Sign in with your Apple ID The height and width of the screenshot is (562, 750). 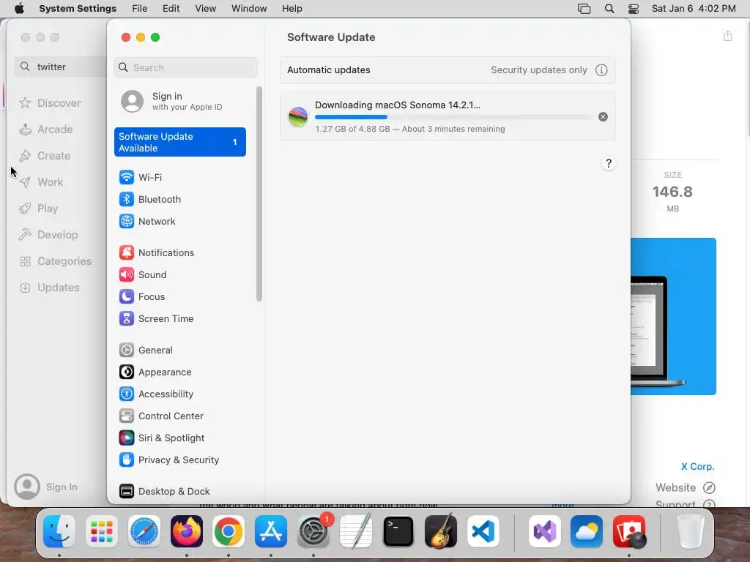(x=180, y=101)
